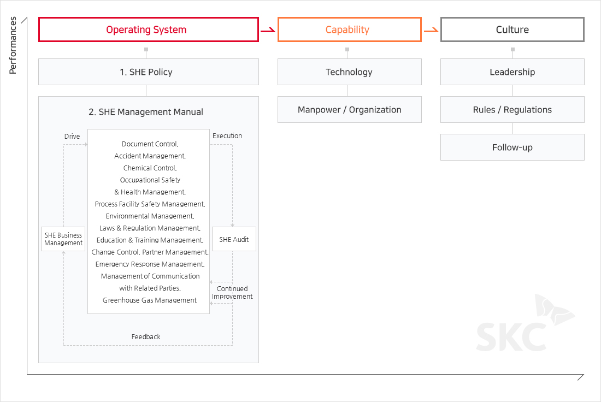Click the Document Control text
The width and height of the screenshot is (601, 402).
coord(150,144)
